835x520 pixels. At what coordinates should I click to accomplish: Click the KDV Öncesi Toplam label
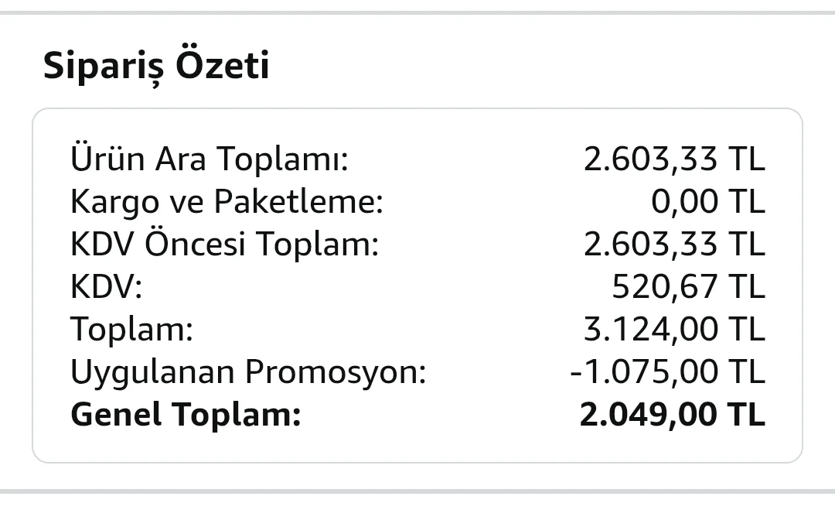point(224,245)
